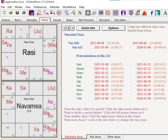The width and height of the screenshot is (168, 140).
Task: Switch to the Tajaka tab
Action: tap(69, 20)
